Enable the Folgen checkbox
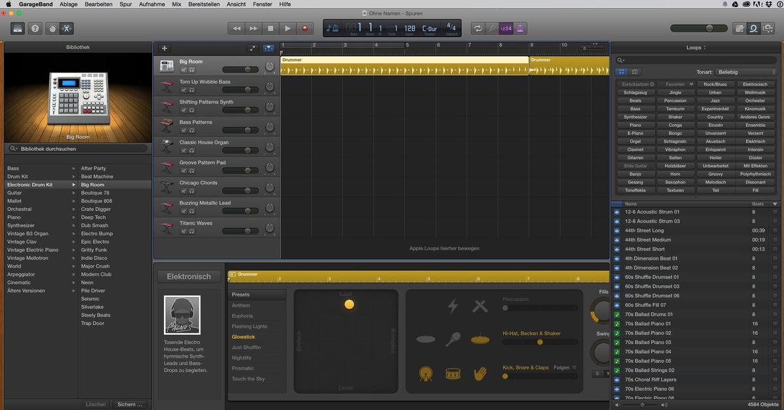The width and height of the screenshot is (784, 410). tap(574, 368)
